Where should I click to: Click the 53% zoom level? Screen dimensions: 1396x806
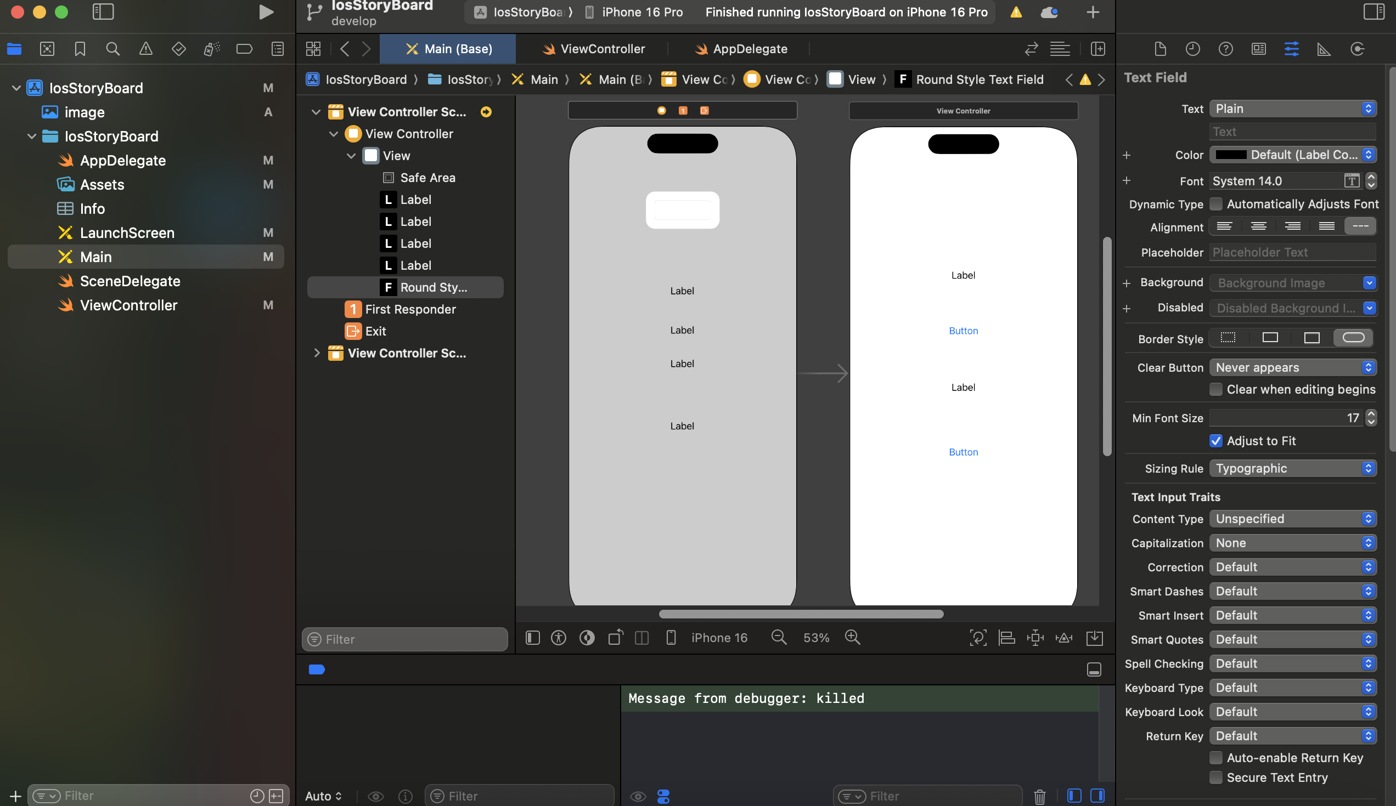[x=816, y=638]
